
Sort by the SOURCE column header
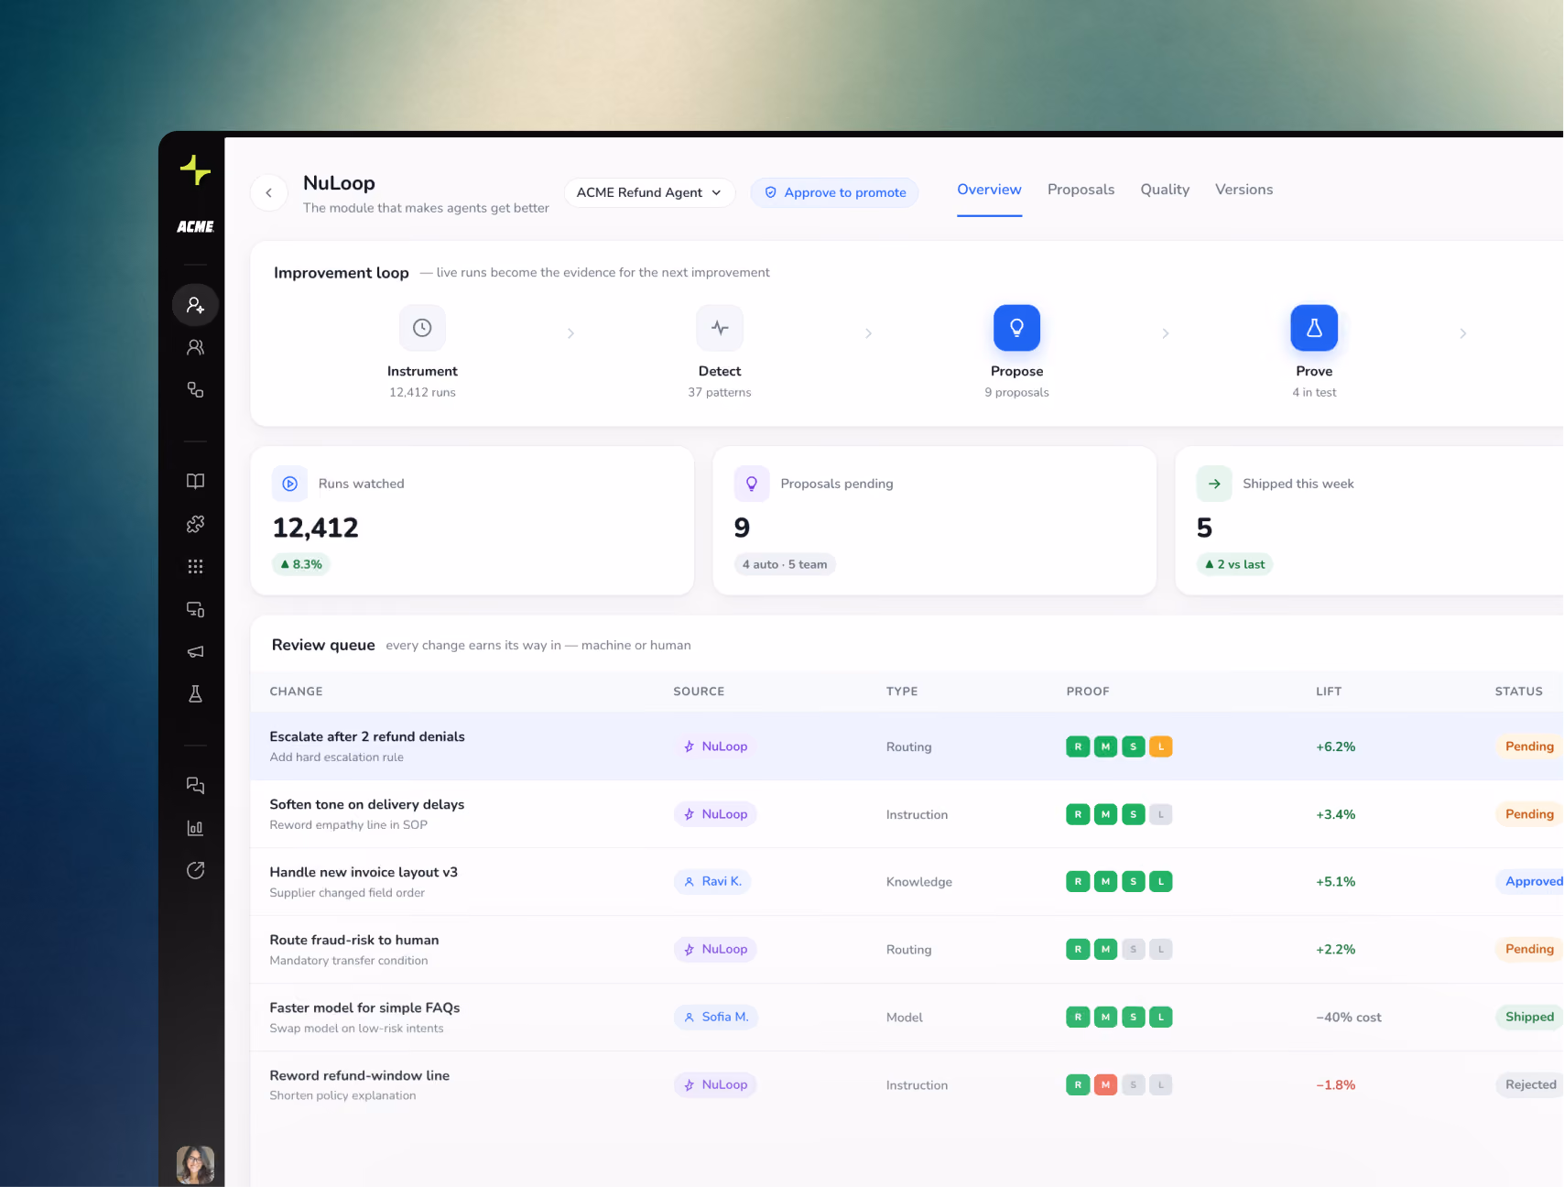tap(699, 692)
